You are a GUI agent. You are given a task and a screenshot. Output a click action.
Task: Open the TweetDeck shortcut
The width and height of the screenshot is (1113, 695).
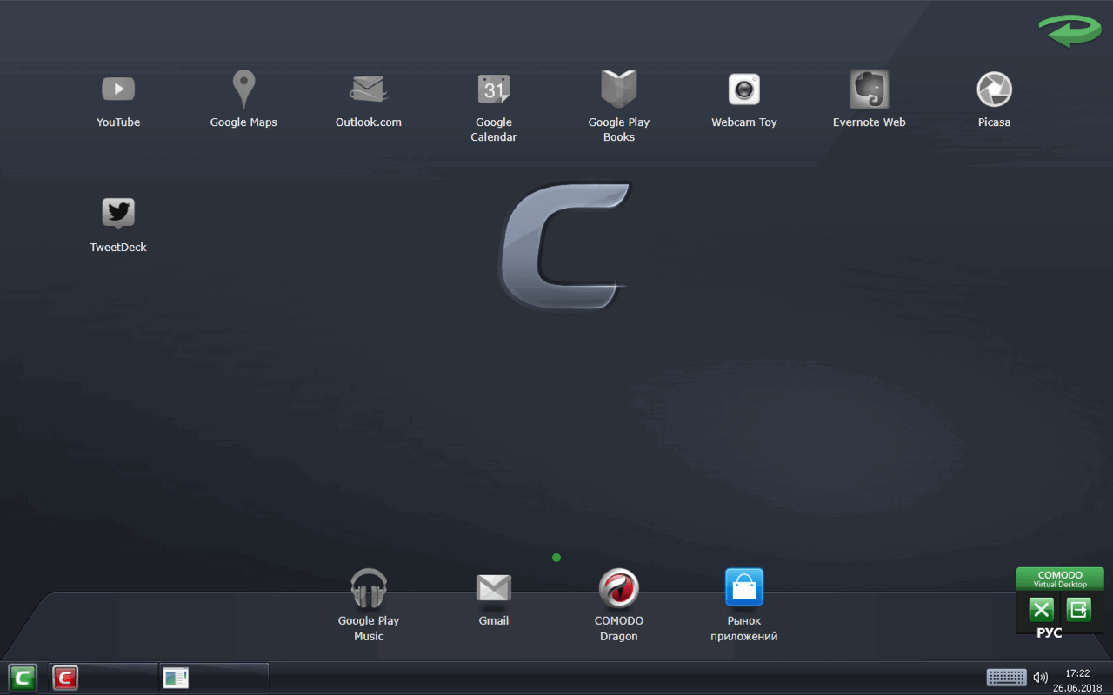pyautogui.click(x=118, y=214)
